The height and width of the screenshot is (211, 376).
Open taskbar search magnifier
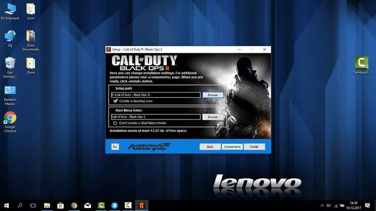(20, 205)
